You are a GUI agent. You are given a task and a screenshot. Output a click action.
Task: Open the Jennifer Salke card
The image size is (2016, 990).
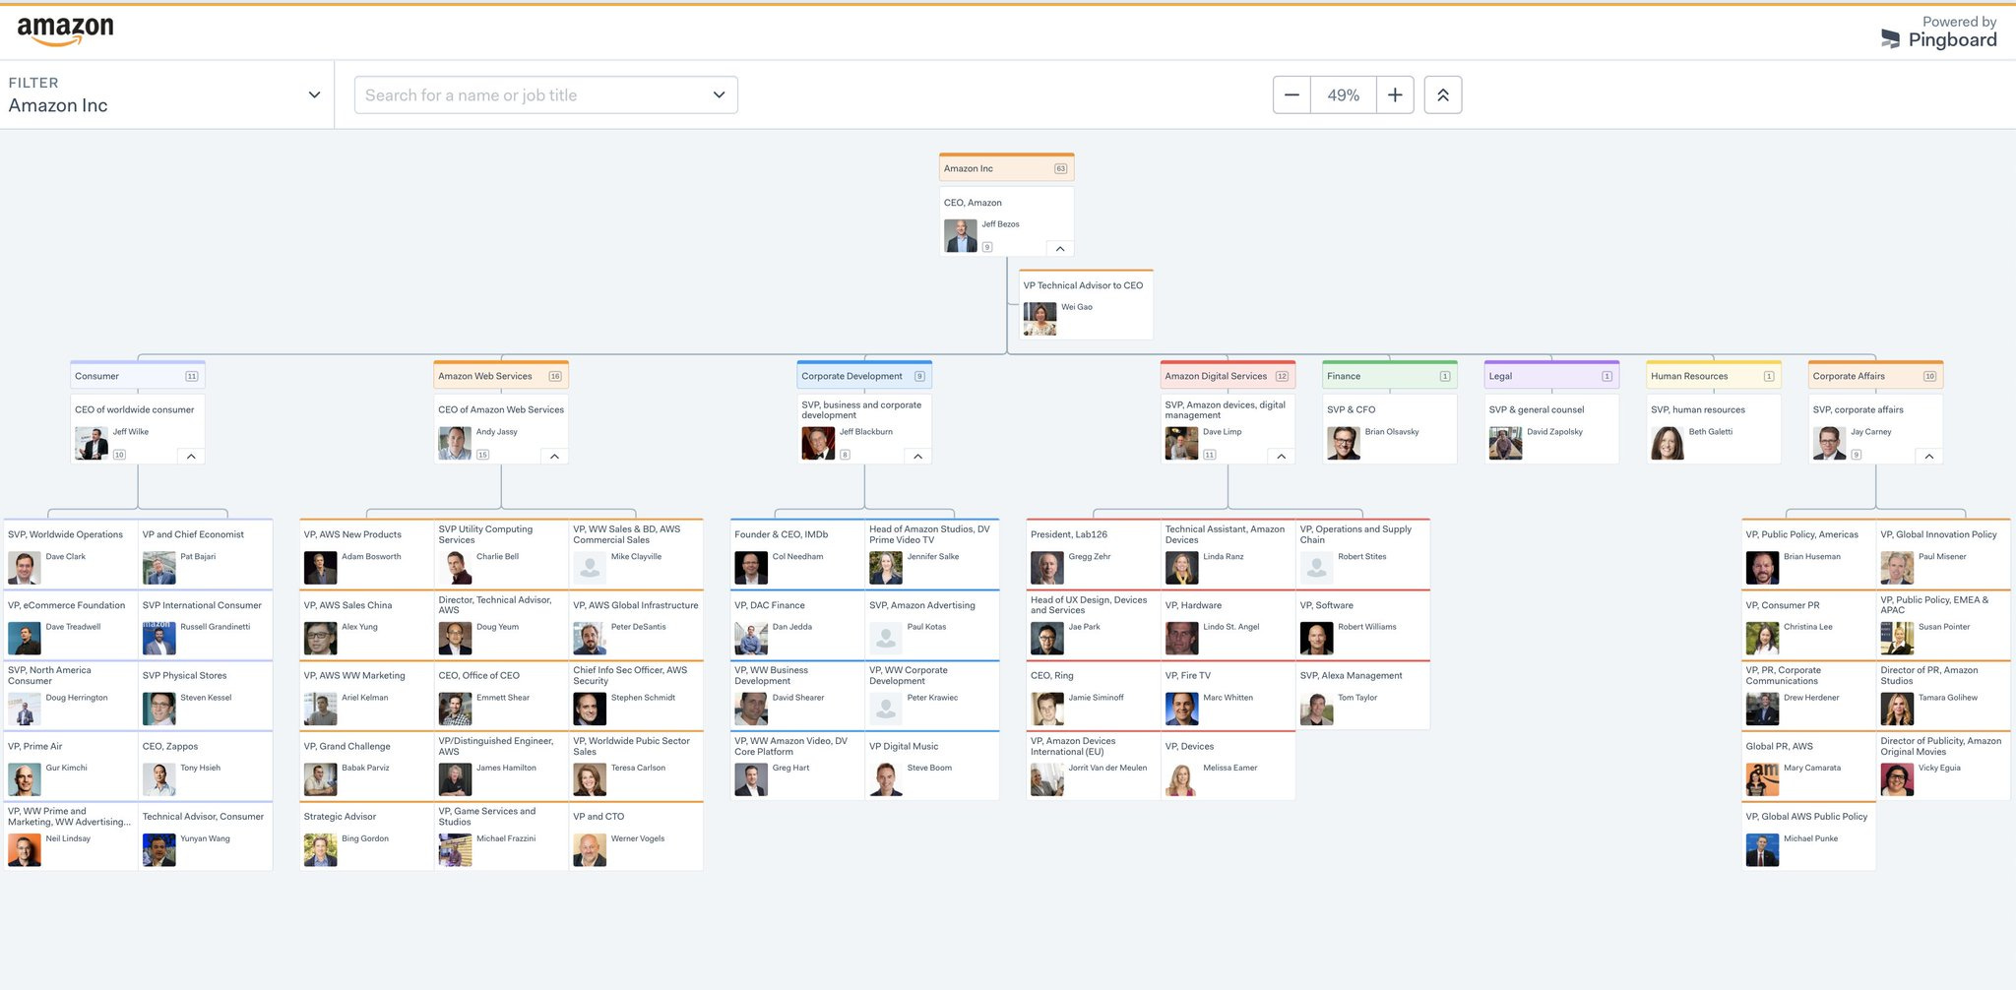pyautogui.click(x=932, y=554)
